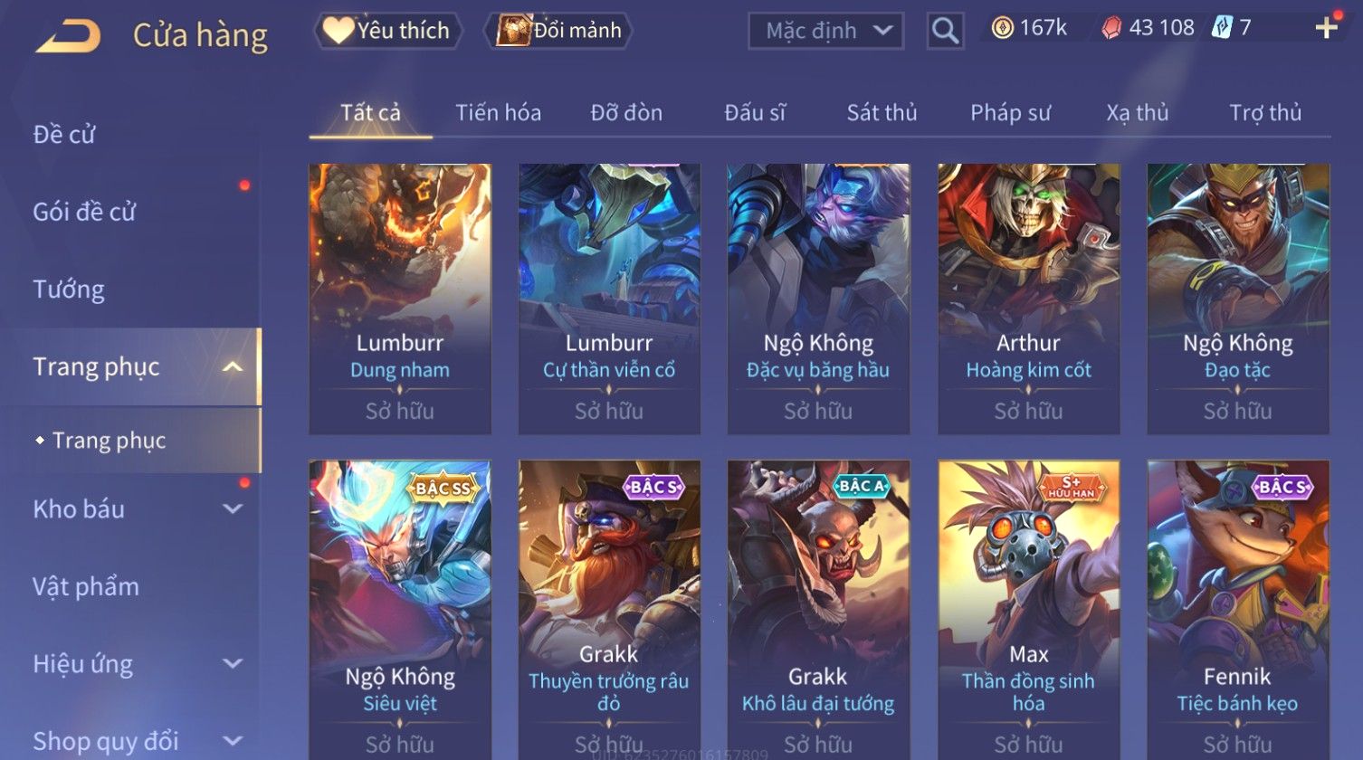
Task: Tap the blue voucher ticket icon
Action: [1222, 28]
